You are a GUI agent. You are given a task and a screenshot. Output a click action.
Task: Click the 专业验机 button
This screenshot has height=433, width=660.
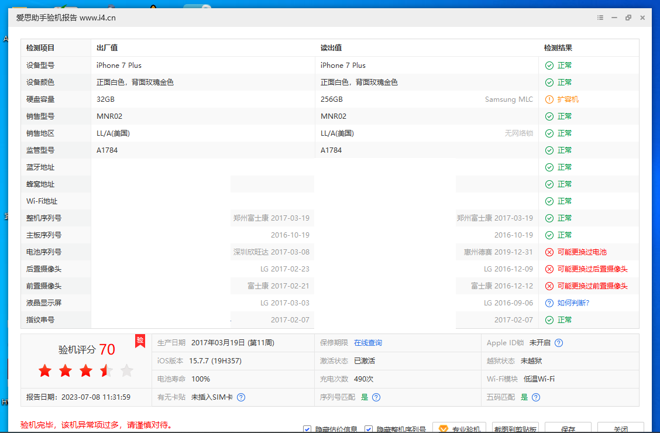[x=459, y=429]
